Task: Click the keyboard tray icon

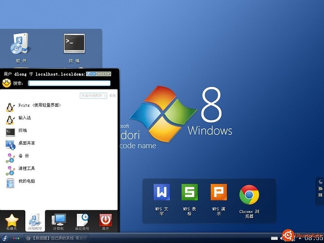Action: pyautogui.click(x=274, y=239)
